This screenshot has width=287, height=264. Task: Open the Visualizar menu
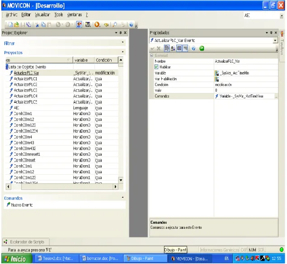coord(42,14)
